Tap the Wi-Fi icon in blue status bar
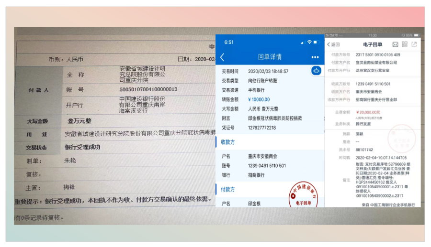 [309, 42]
